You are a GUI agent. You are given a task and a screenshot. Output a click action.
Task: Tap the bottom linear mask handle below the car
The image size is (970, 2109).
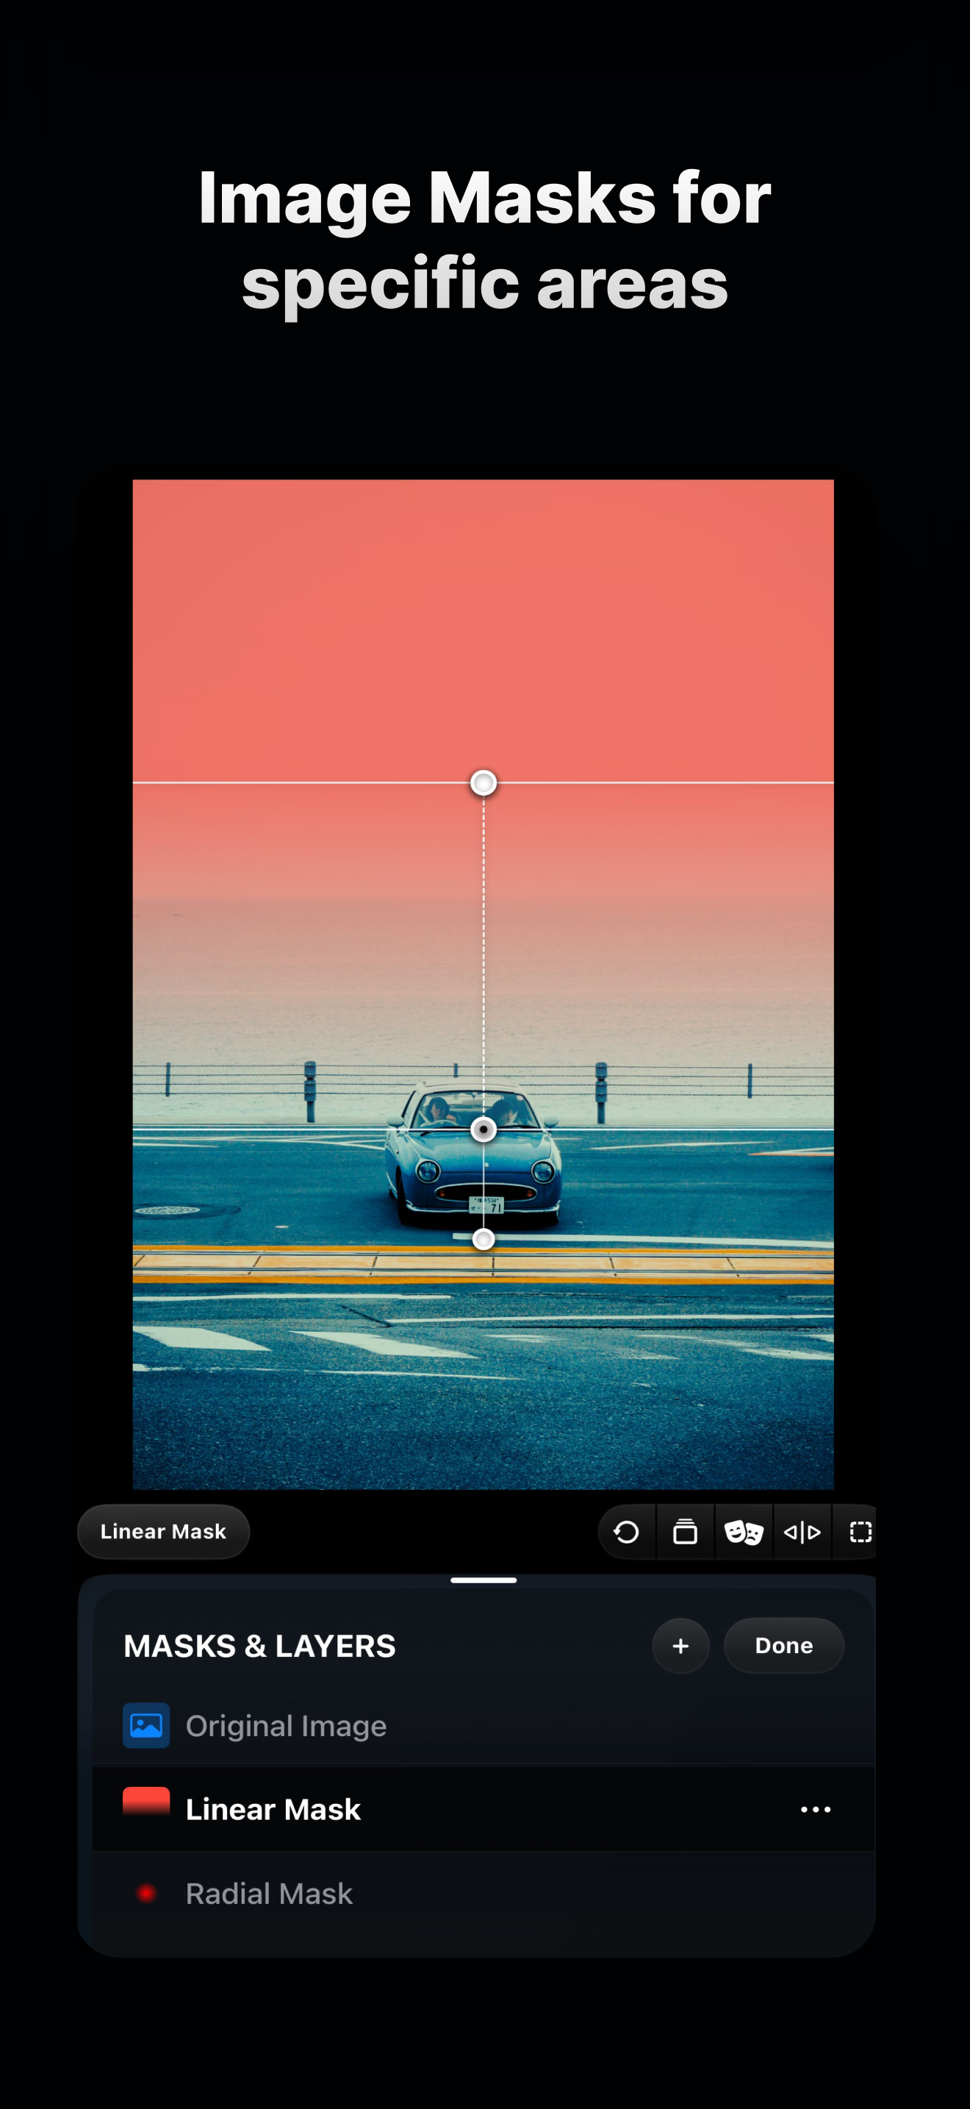pos(484,1240)
